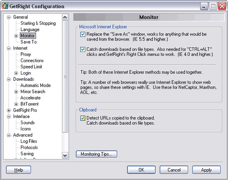This screenshot has width=228, height=180.
Task: Click Cancel to discard changes
Action: [174, 170]
